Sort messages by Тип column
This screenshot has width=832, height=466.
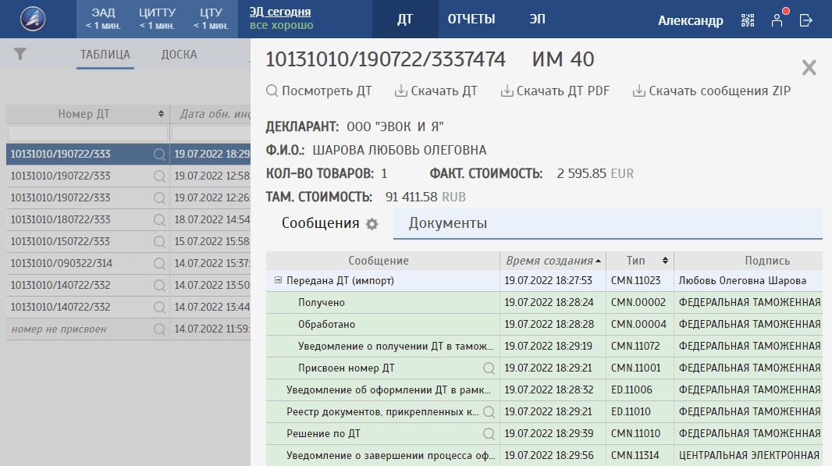(x=647, y=261)
